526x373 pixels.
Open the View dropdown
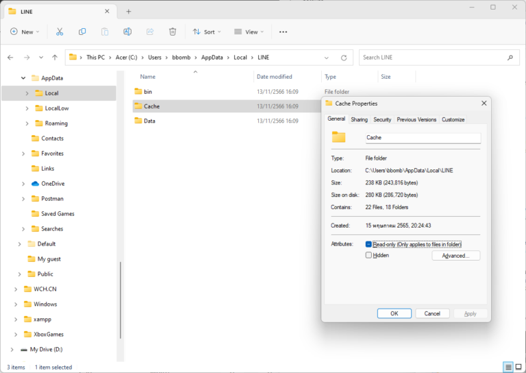click(x=249, y=32)
